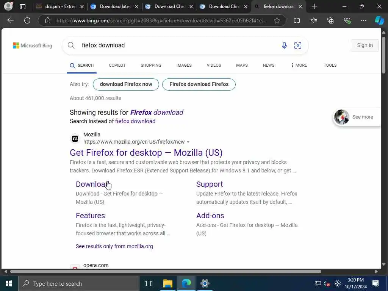Viewport: 388px width, 291px height.
Task: Open File Explorer from taskbar
Action: tap(168, 283)
